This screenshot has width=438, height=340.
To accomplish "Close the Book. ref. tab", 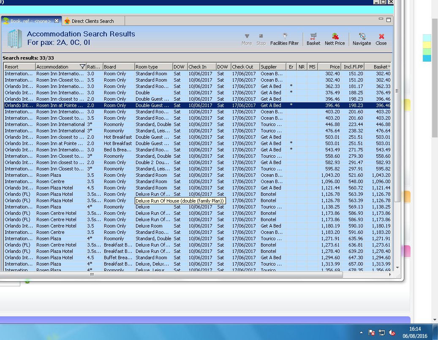I will [x=57, y=21].
